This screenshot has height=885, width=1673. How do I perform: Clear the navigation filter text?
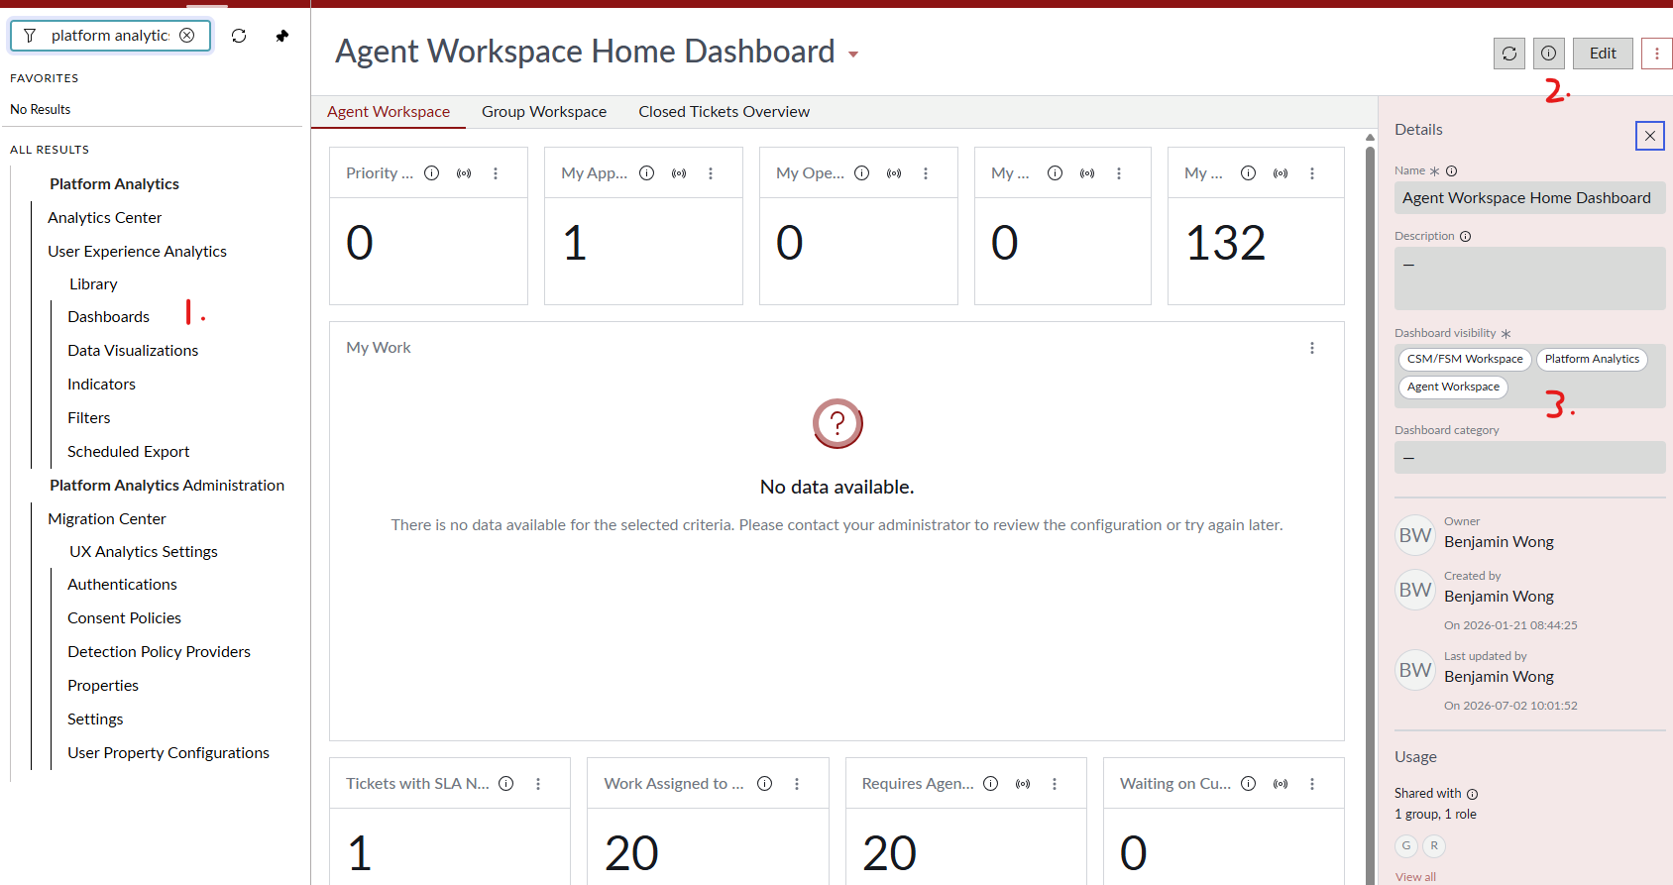pos(186,36)
